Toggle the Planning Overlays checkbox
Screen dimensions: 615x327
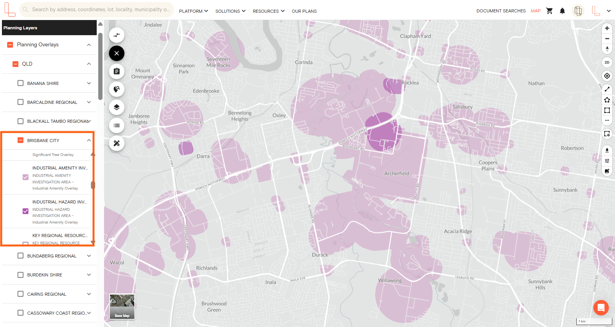(x=10, y=45)
